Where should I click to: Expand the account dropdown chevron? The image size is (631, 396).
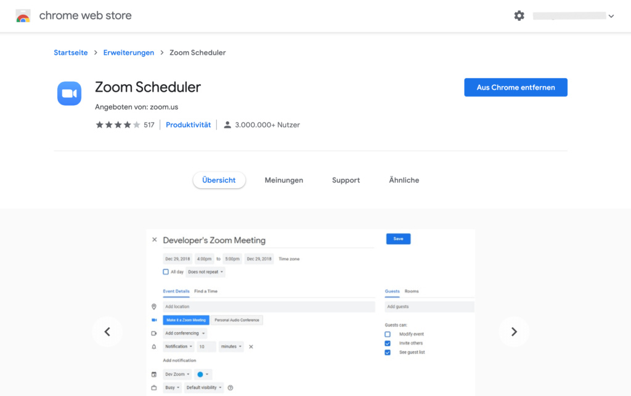coord(611,16)
